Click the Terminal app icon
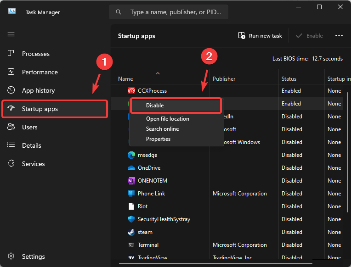This screenshot has height=267, width=351. tap(131, 245)
